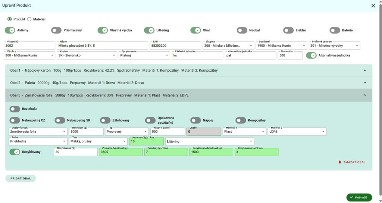Viewport: 382px width, 203px height.
Task: Open the Skupina dropdown
Action: pyautogui.click(x=228, y=46)
